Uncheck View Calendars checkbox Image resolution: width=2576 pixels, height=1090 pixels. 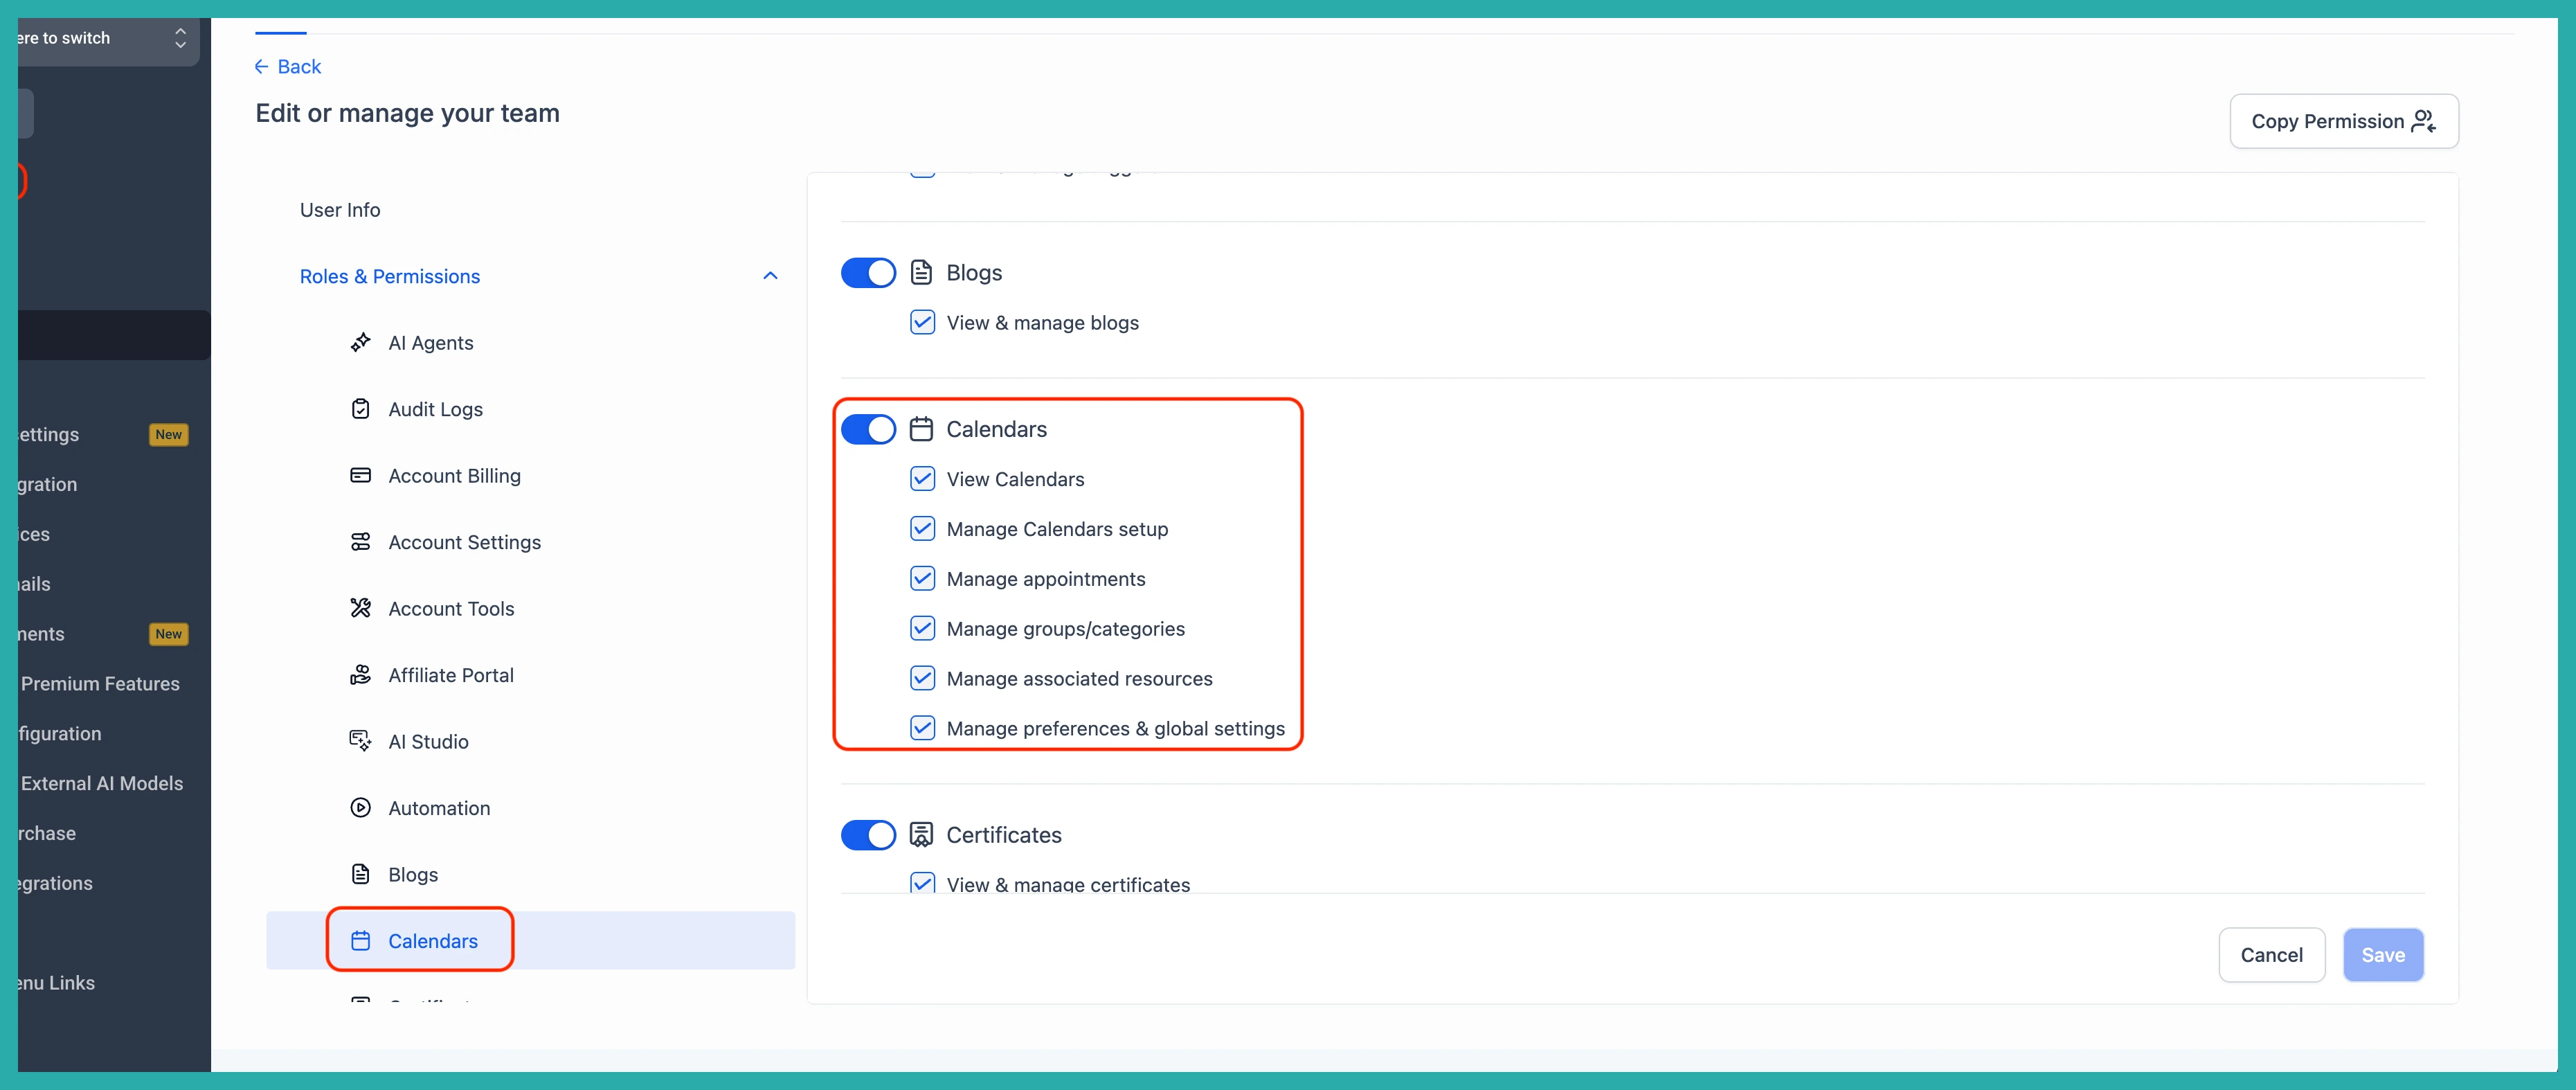(922, 479)
